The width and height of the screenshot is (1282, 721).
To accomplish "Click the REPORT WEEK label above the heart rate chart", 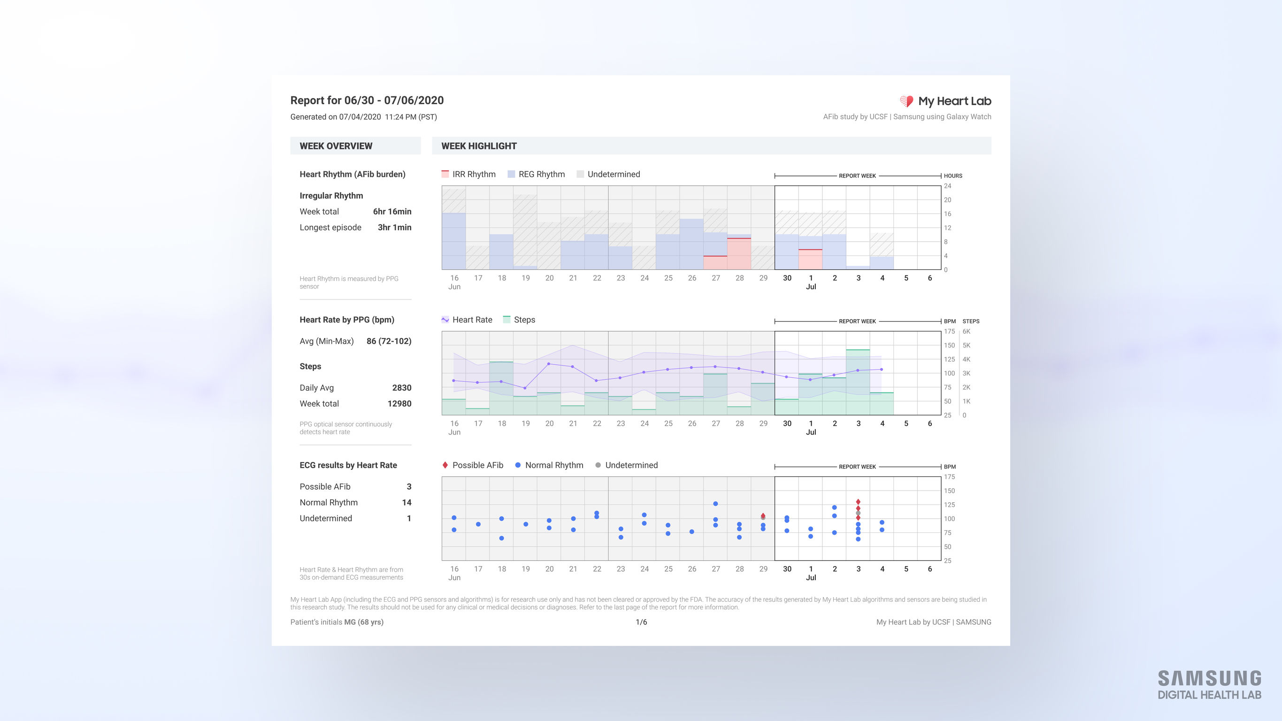I will pos(857,321).
